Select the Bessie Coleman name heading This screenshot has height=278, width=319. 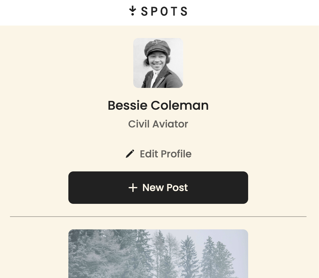tap(158, 105)
